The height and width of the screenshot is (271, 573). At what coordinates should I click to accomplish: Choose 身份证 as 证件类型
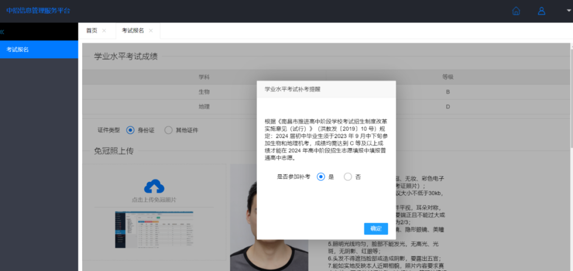[130, 130]
